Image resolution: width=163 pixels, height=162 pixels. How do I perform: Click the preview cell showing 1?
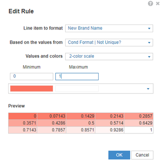click(139, 130)
